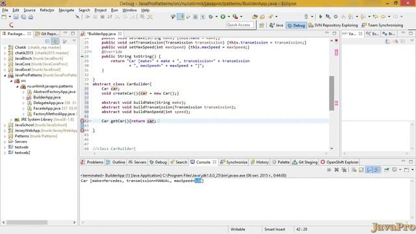This screenshot has height=234, width=416.
Task: Switch to the Variables view tab
Action: coord(352,34)
